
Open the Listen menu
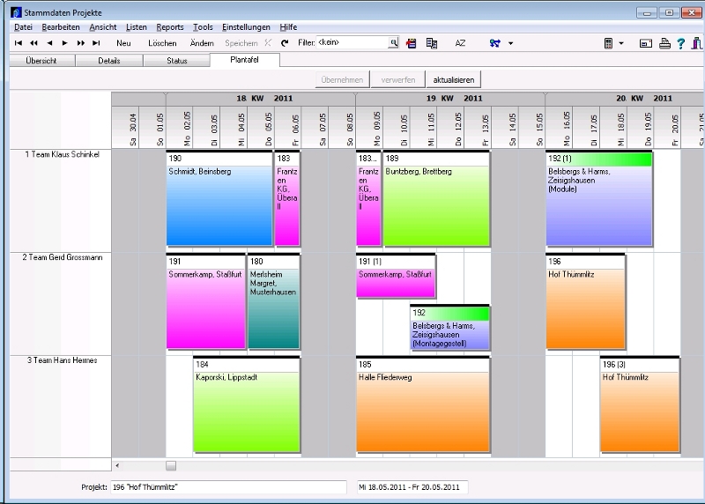point(137,27)
